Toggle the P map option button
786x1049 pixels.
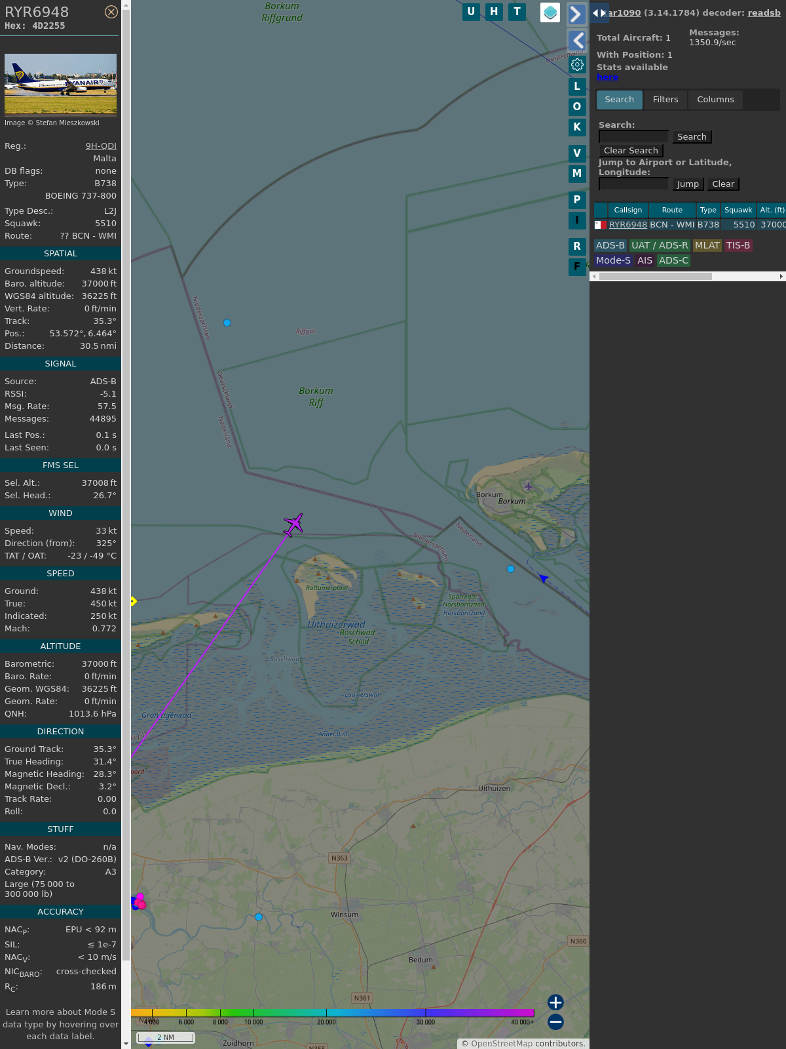pyautogui.click(x=577, y=199)
